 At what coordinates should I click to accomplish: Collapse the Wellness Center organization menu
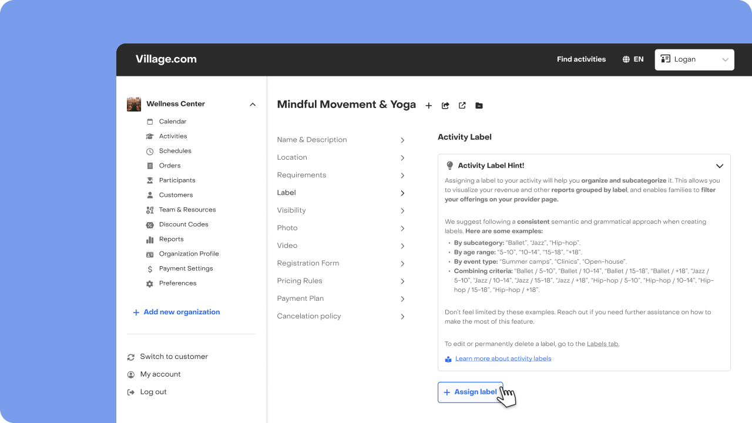click(x=253, y=105)
